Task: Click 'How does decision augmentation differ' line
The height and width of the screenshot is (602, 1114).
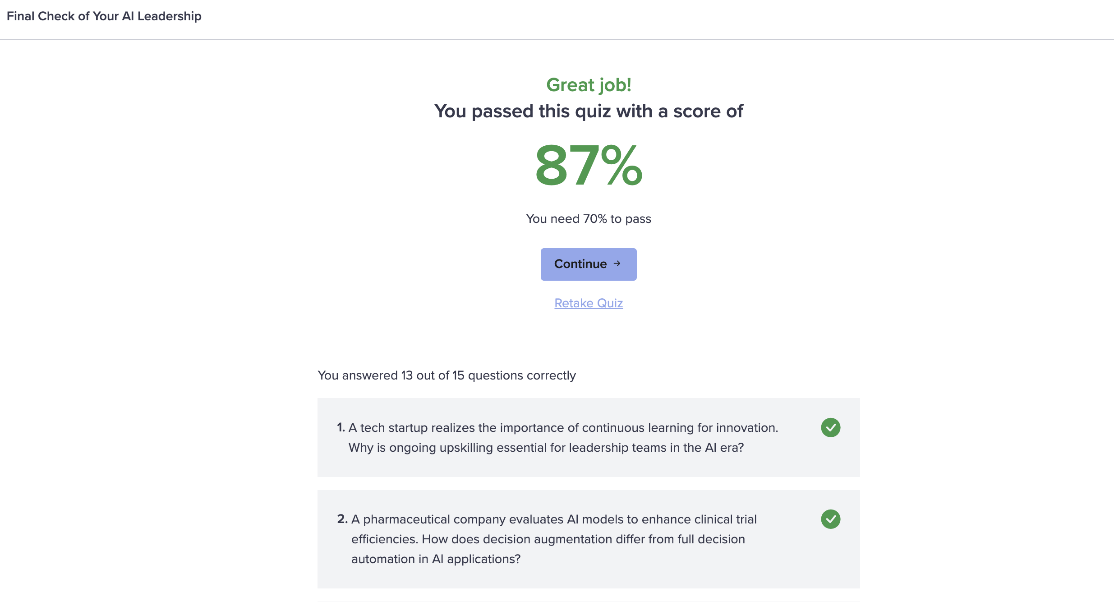Action: click(x=548, y=539)
